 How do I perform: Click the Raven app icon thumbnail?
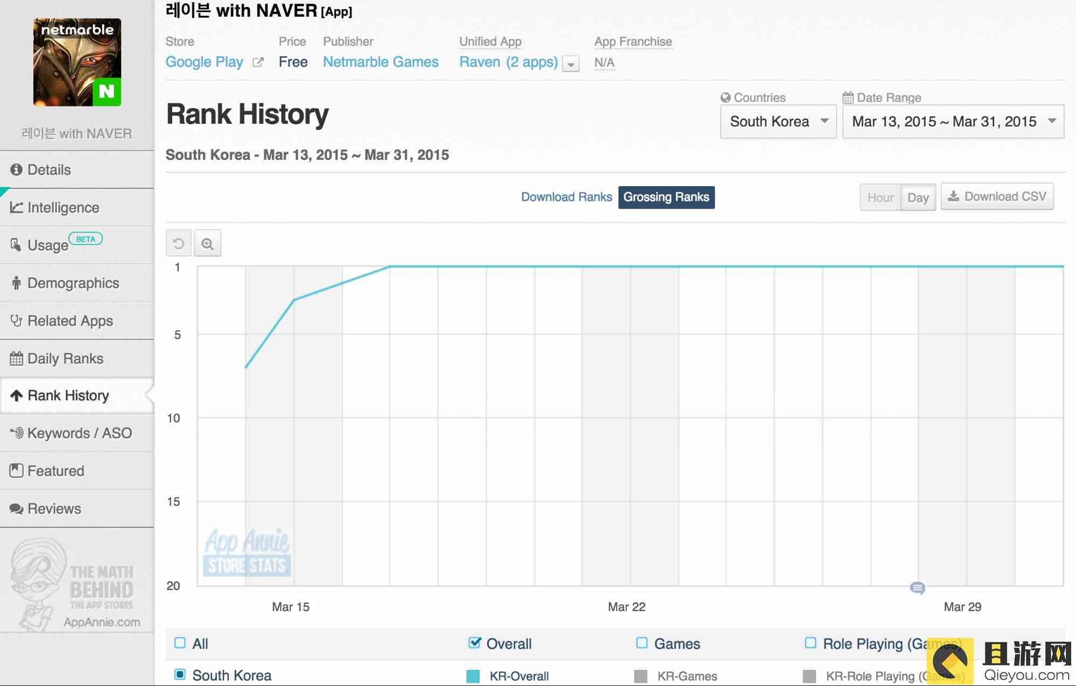(77, 62)
